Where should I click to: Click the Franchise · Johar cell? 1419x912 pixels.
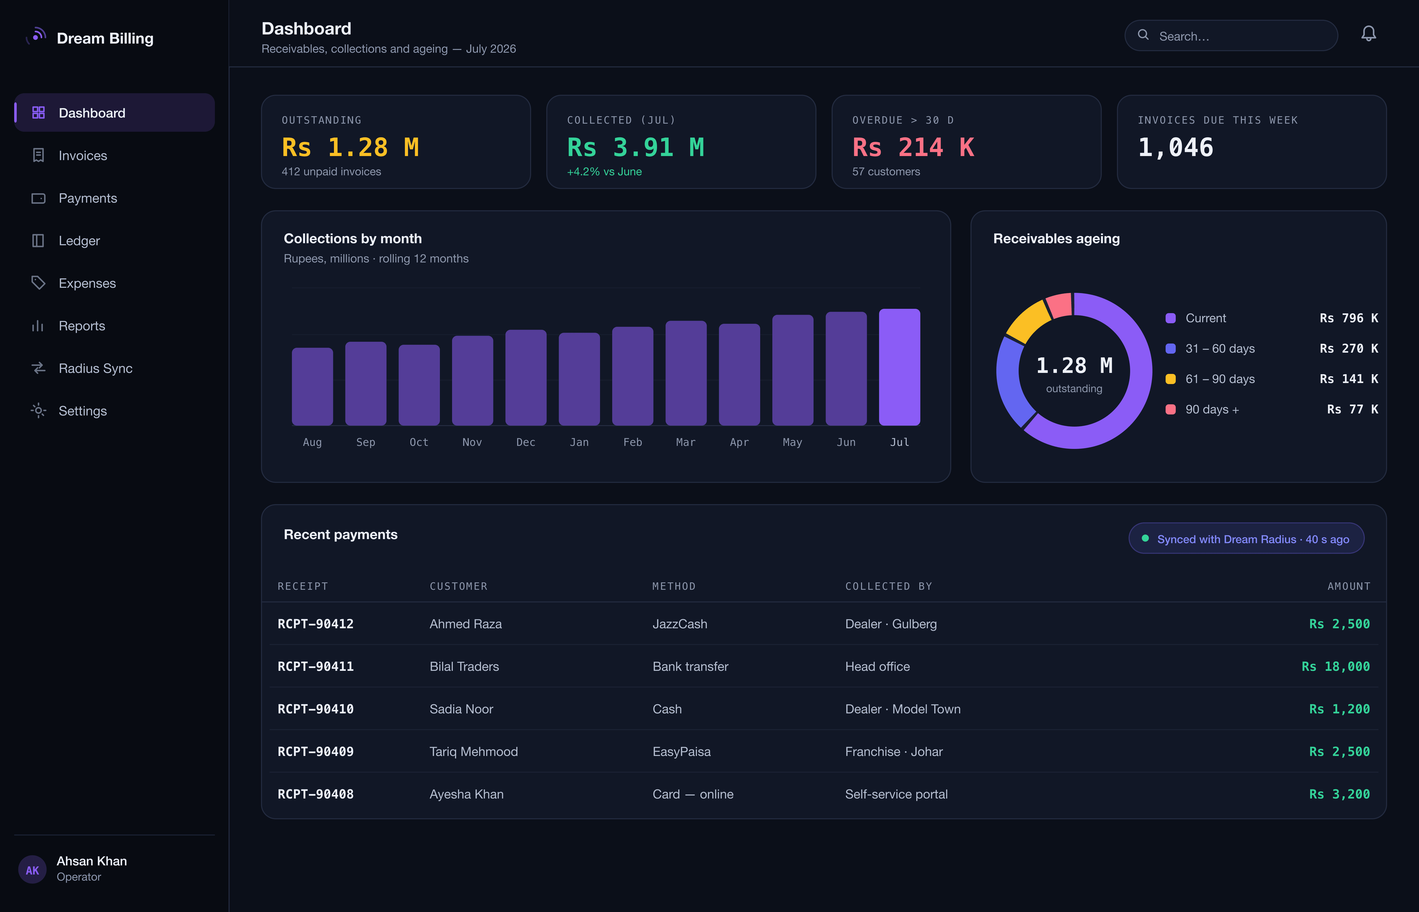coord(894,751)
